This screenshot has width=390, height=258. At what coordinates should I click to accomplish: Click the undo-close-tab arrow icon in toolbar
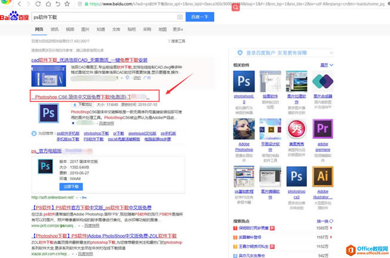(58, 4)
